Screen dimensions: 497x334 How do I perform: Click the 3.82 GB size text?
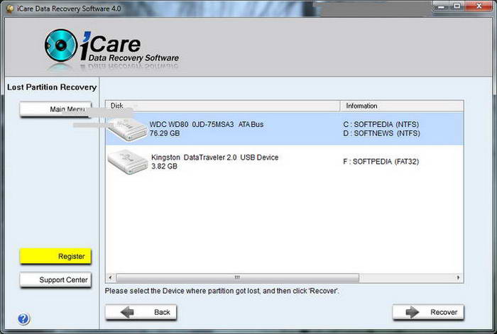[x=164, y=166]
